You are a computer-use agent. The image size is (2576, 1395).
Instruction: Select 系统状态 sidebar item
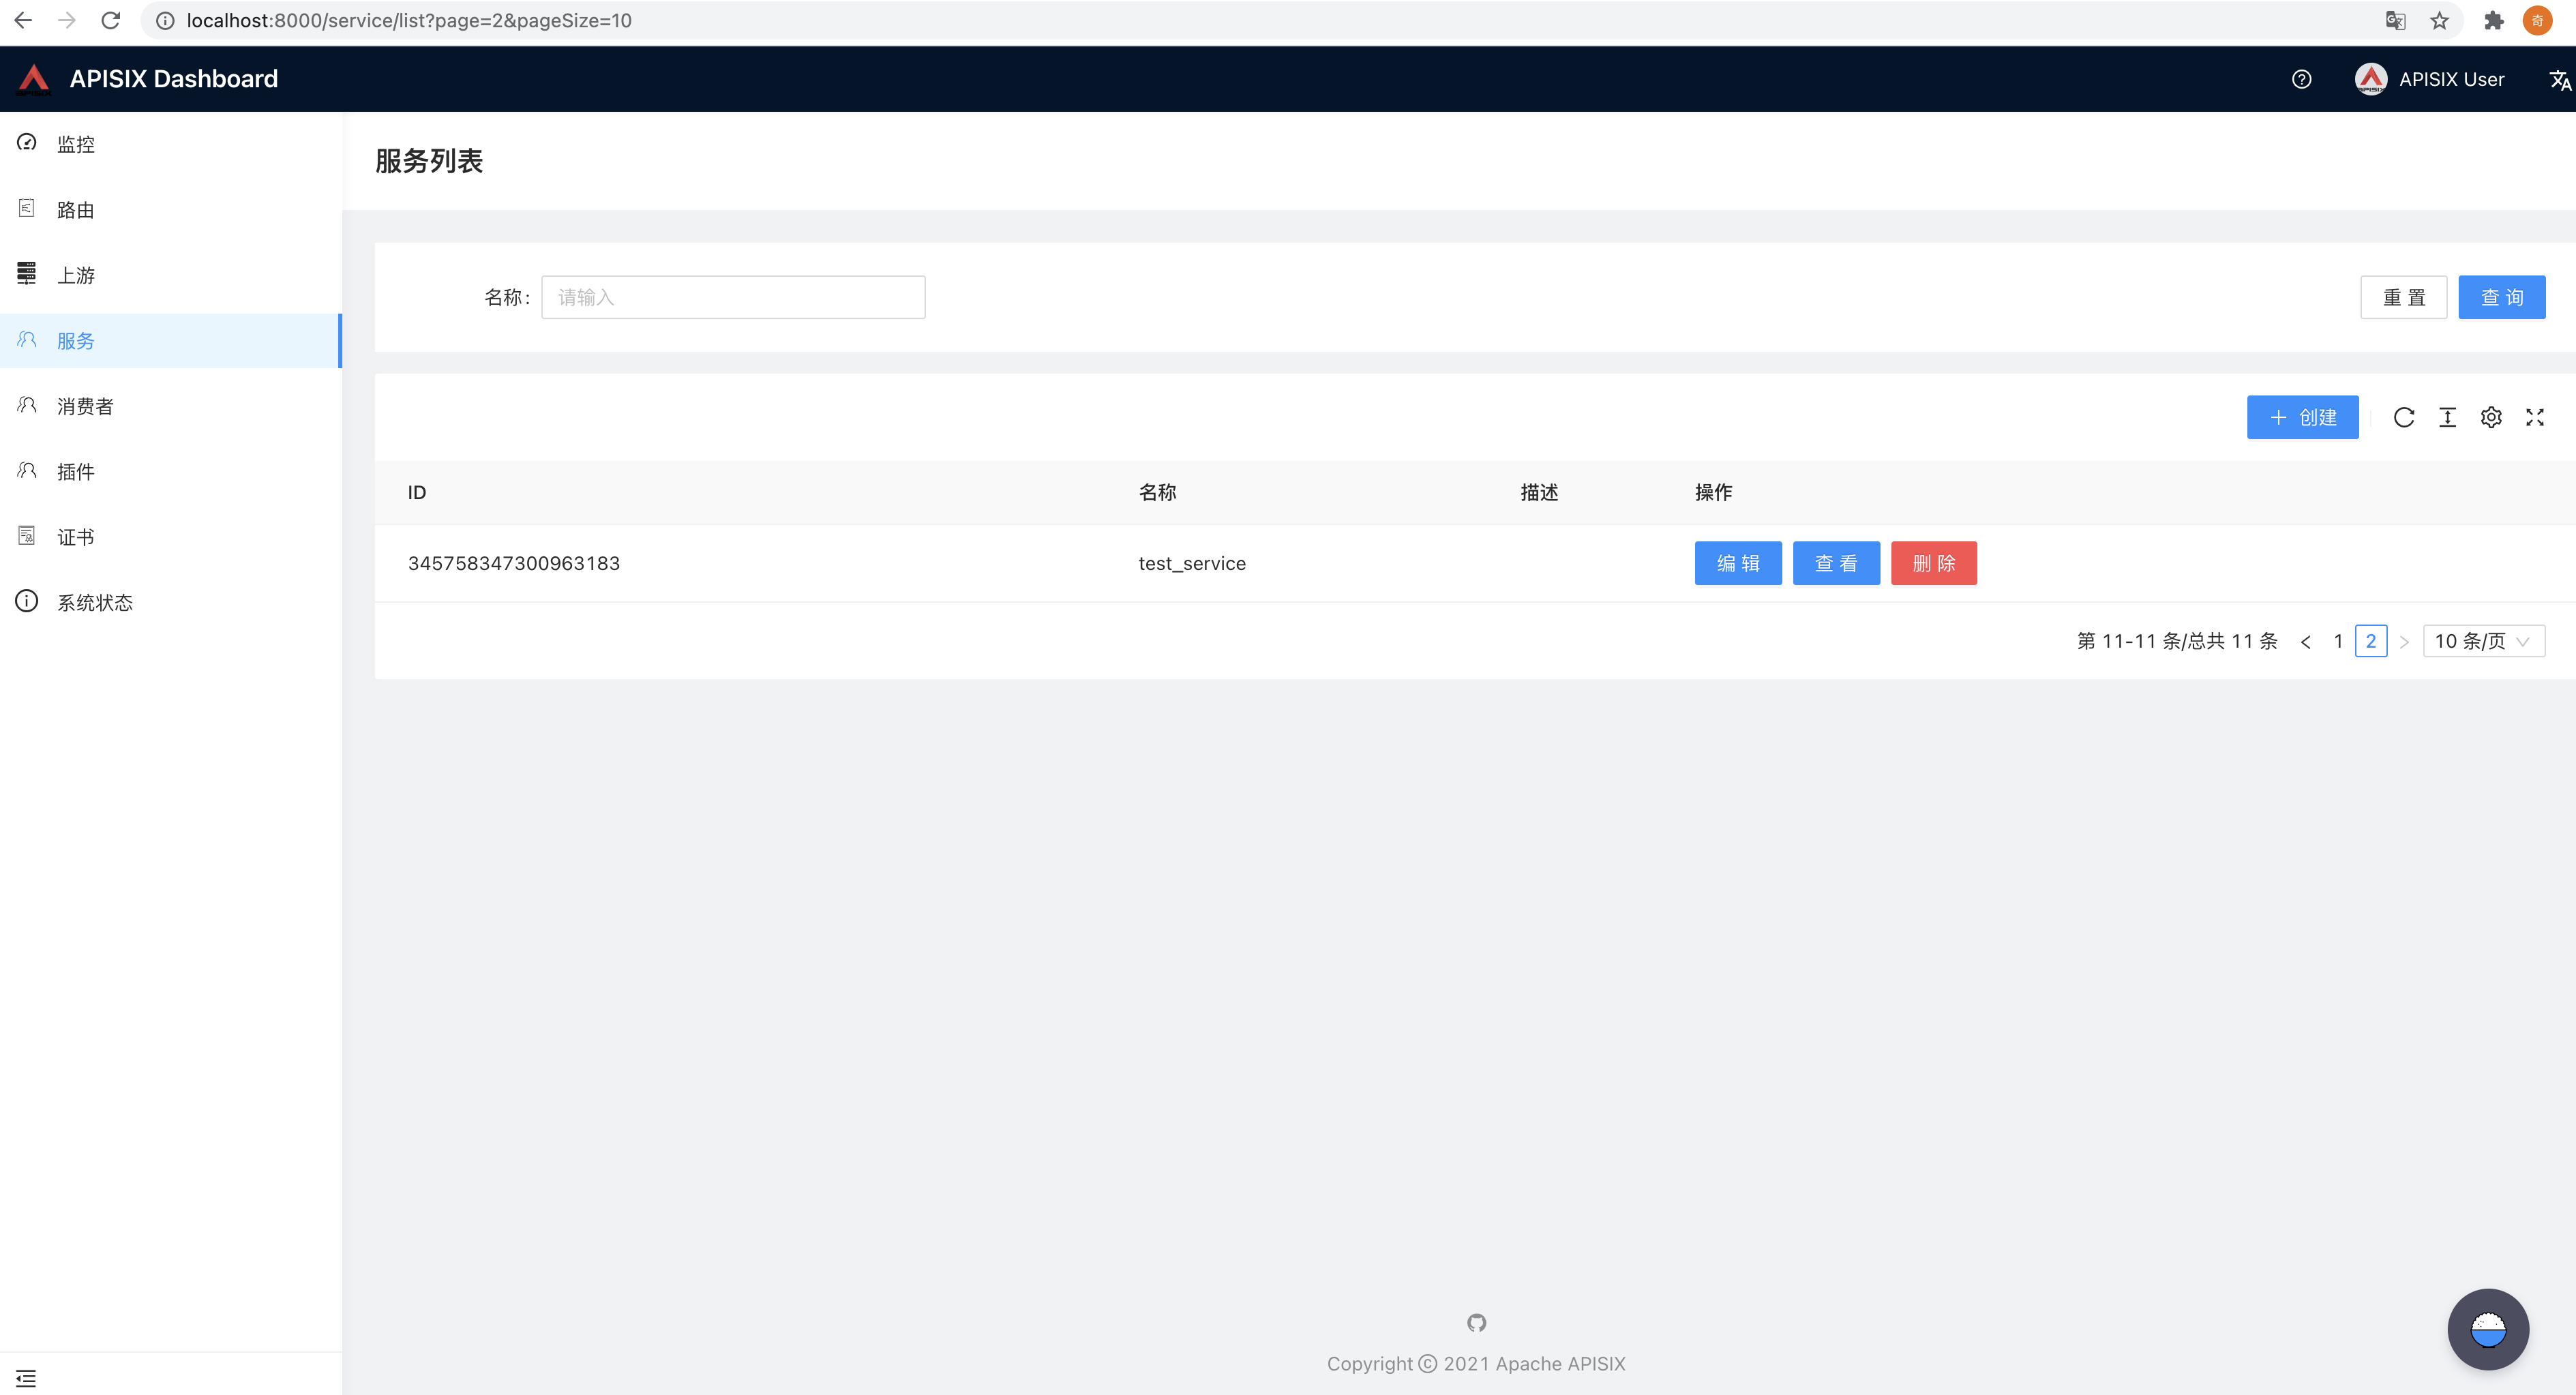click(x=94, y=602)
